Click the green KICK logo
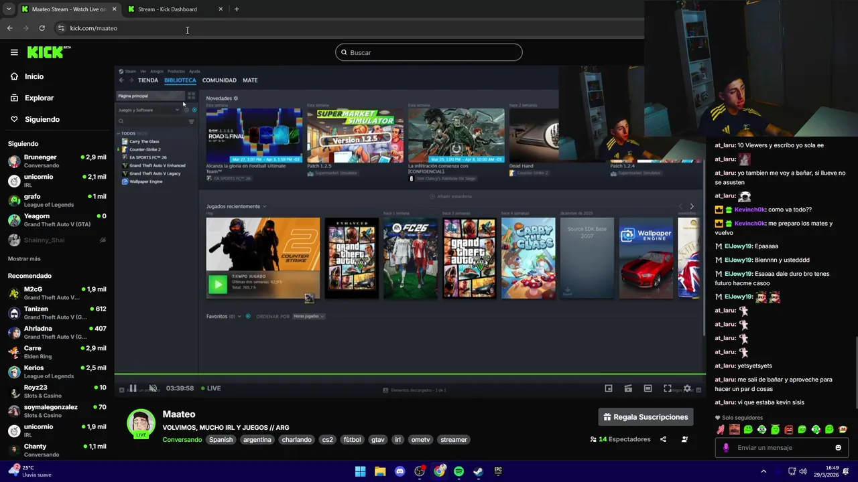858x482 pixels. (48, 52)
